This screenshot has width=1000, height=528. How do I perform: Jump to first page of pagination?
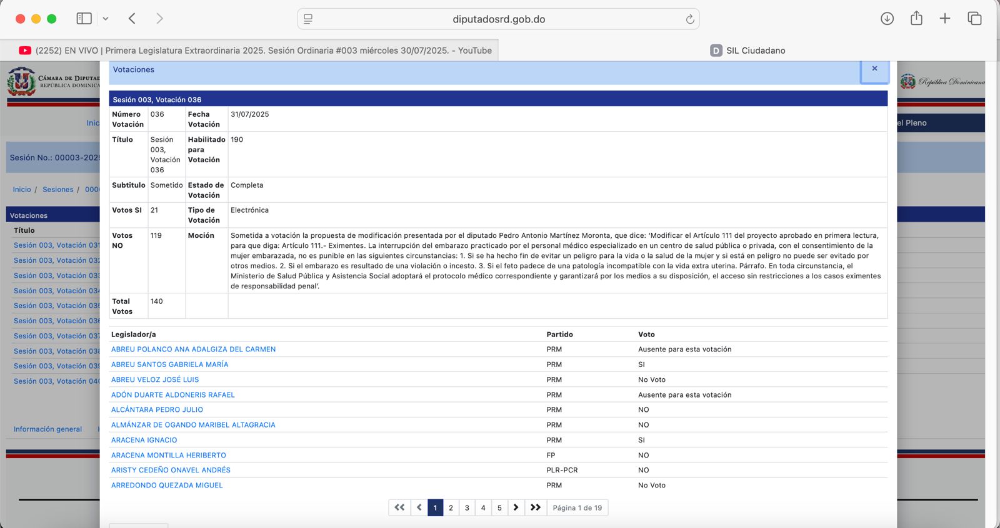click(399, 508)
